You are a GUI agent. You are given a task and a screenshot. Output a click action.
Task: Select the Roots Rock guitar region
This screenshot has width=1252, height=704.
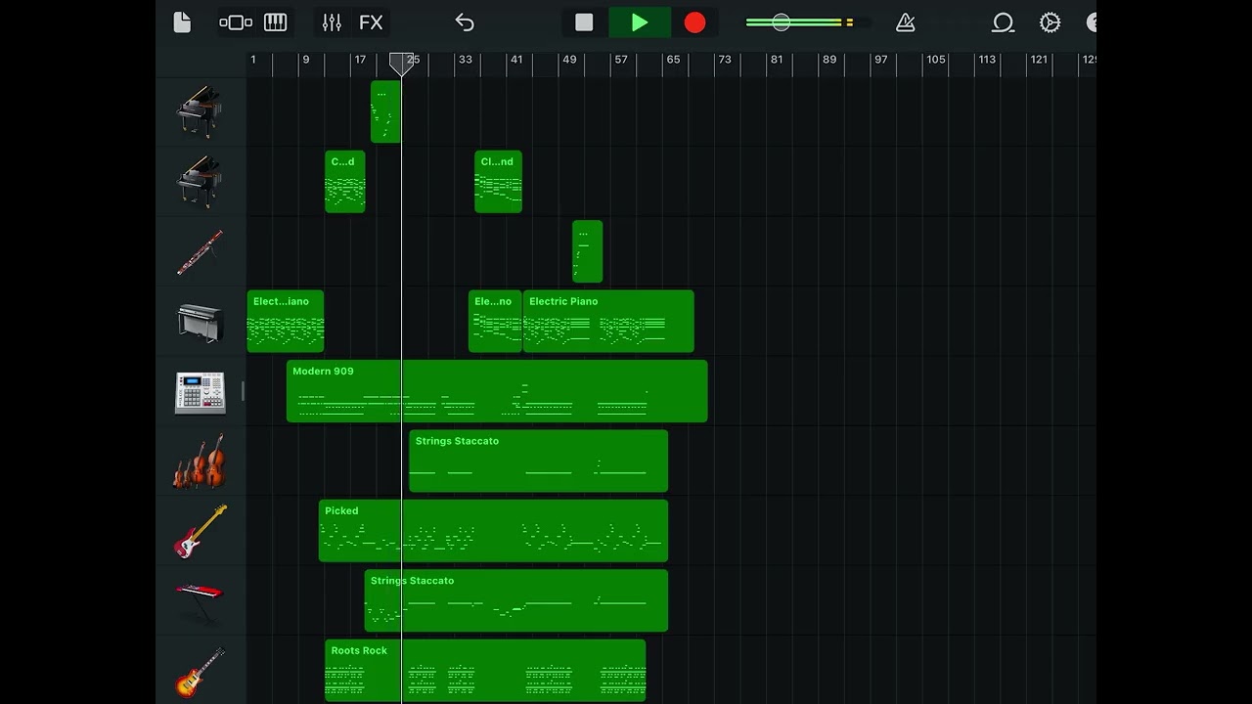click(485, 671)
